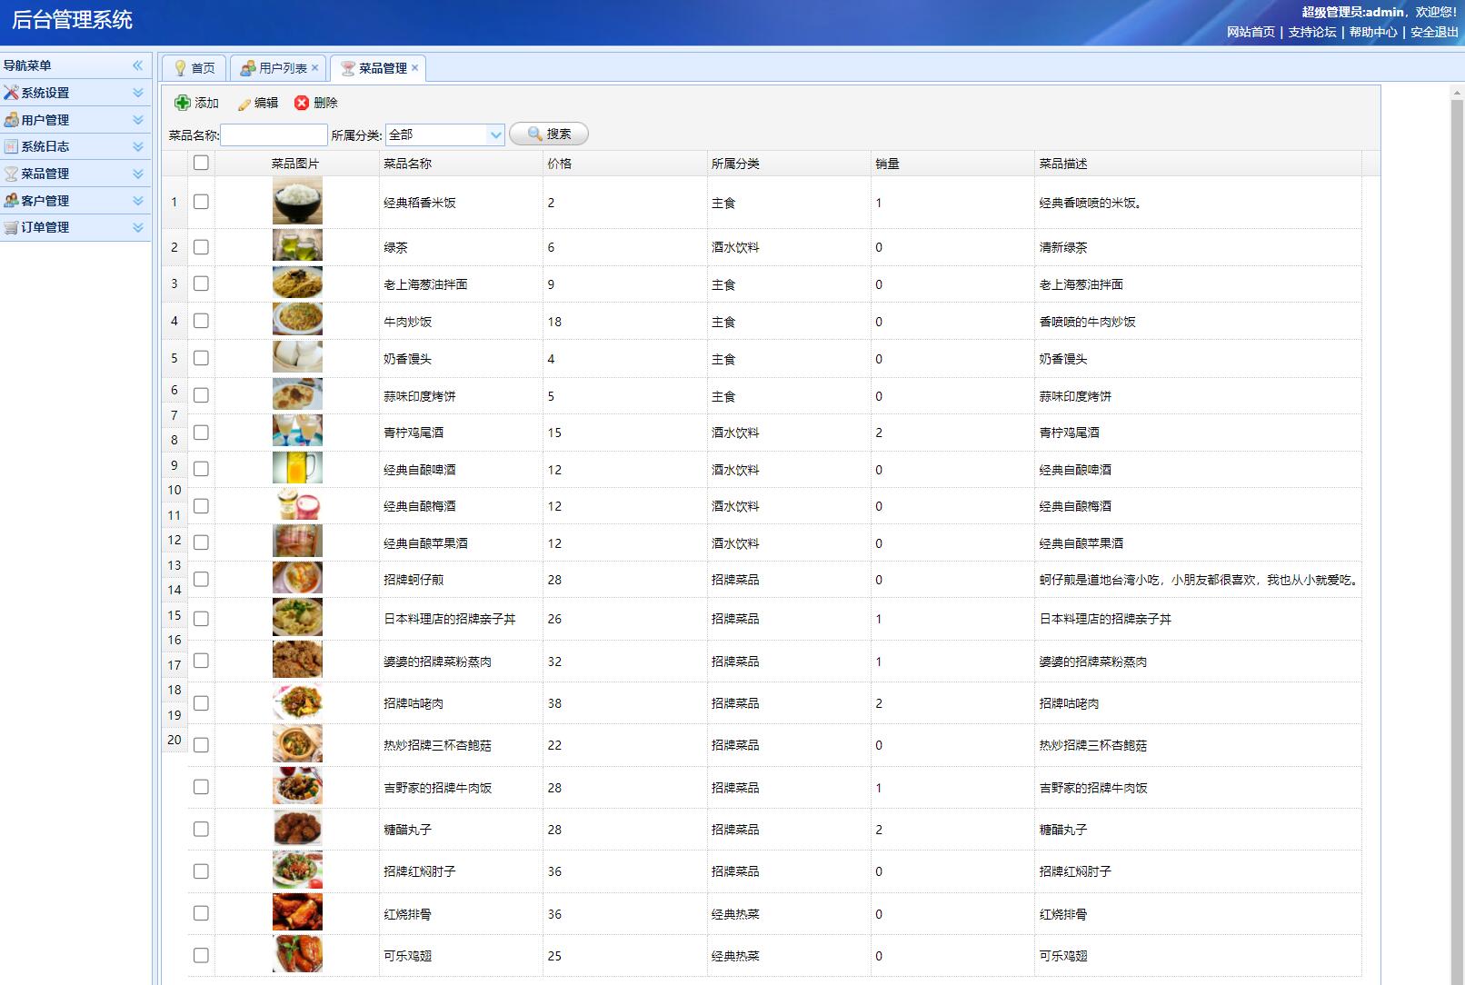Click the green 添加 (Add) plus icon

point(183,103)
